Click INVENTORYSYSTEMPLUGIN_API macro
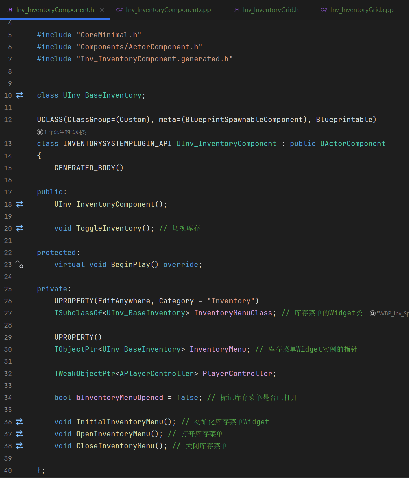409x478 pixels. (117, 144)
